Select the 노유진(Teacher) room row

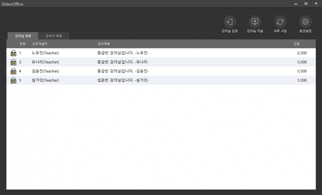(x=45, y=53)
